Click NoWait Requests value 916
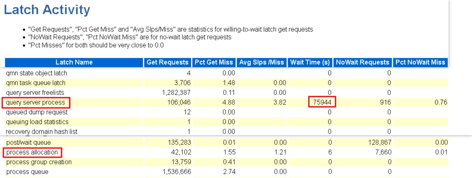This screenshot has height=178, width=472. pyautogui.click(x=385, y=102)
